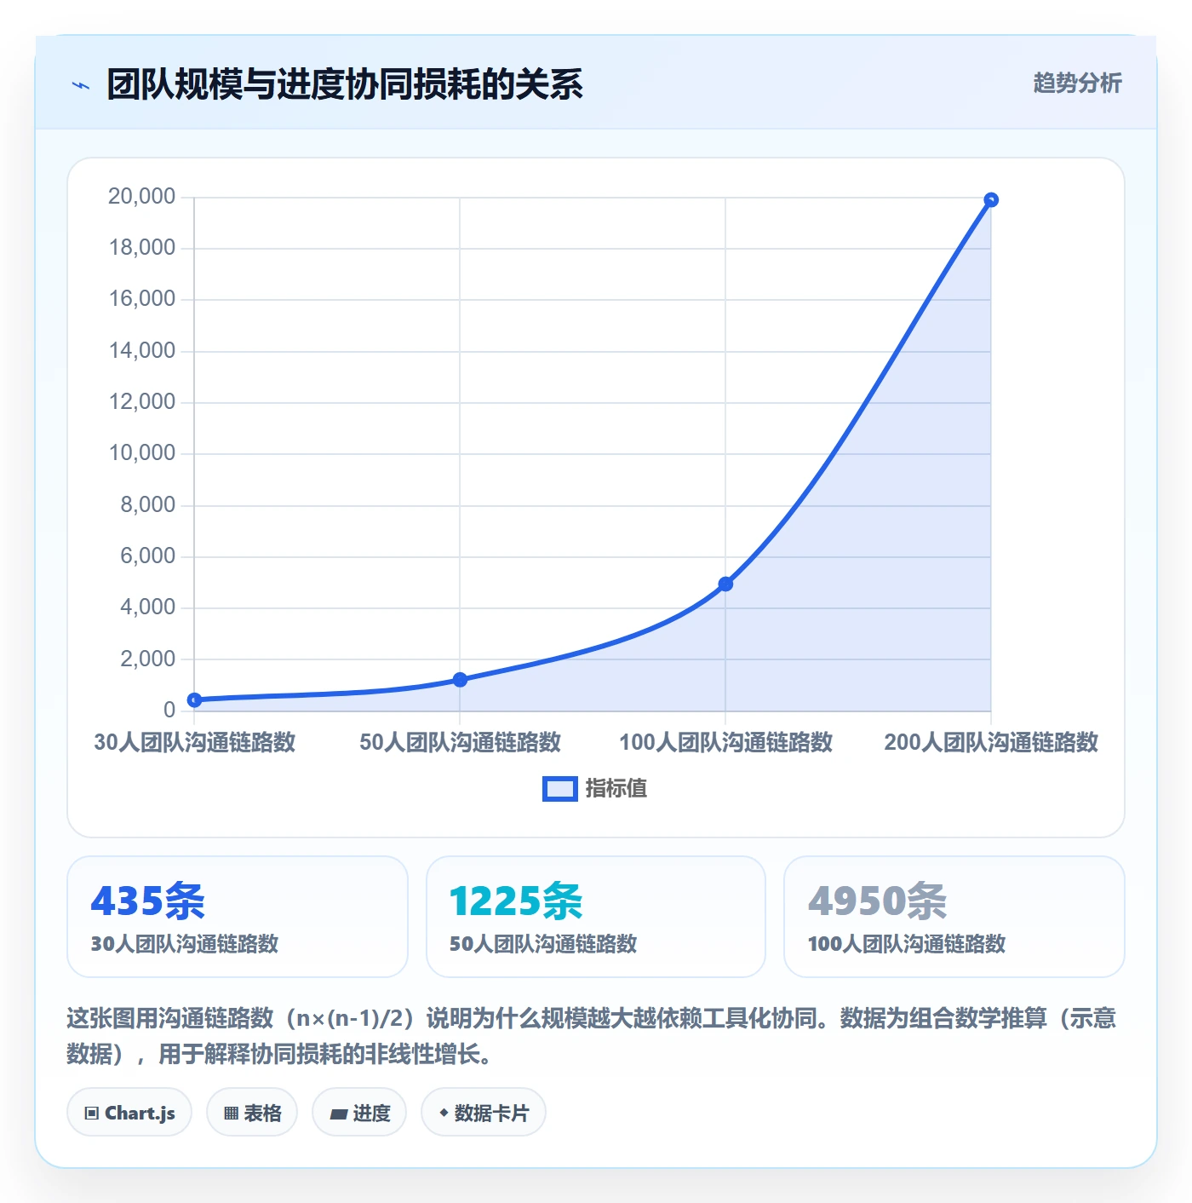Screen dimensions: 1192x1203
Task: Click the 10,000 y-axis label
Action: (x=141, y=453)
